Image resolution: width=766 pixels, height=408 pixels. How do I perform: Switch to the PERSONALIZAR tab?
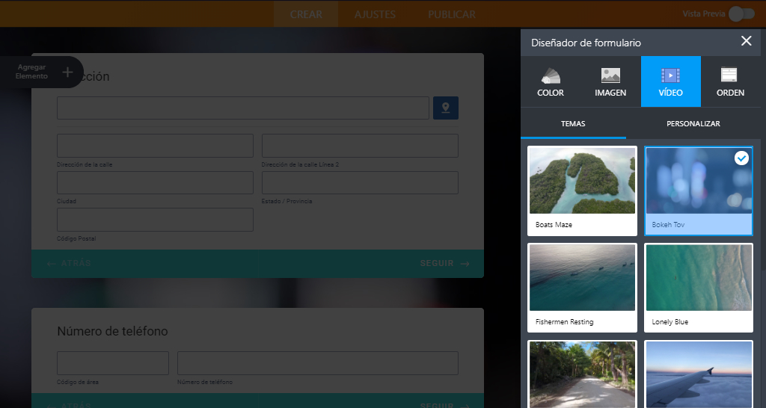tap(693, 123)
